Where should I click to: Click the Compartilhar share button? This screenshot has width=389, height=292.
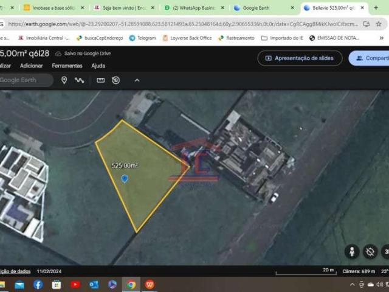370,58
